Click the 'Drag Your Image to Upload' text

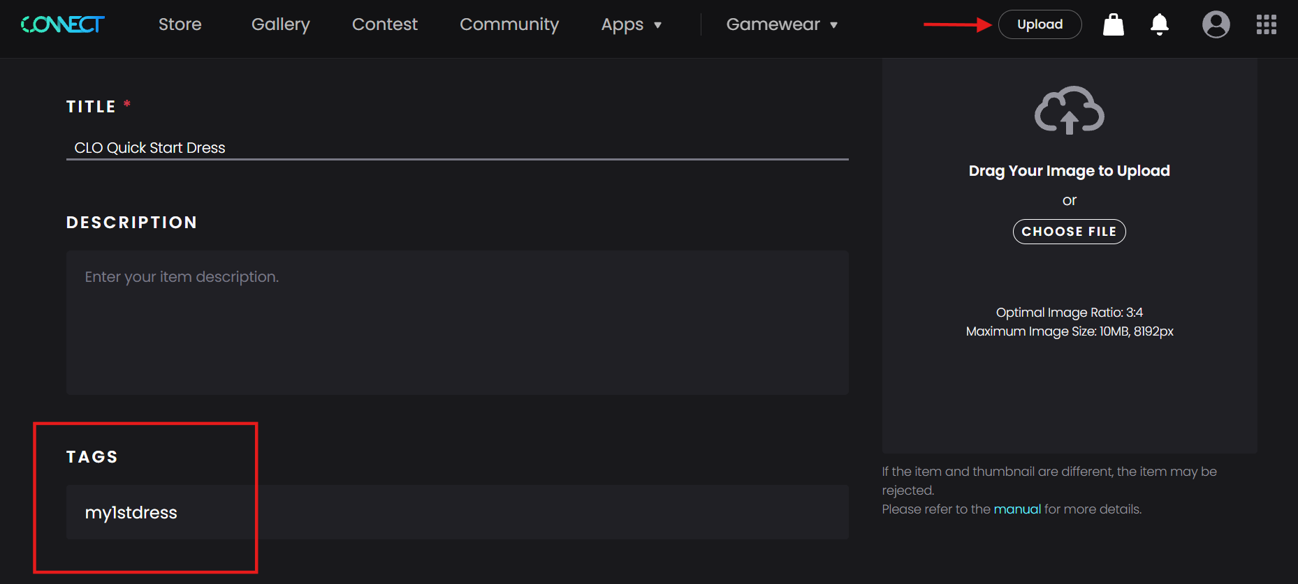[1069, 171]
